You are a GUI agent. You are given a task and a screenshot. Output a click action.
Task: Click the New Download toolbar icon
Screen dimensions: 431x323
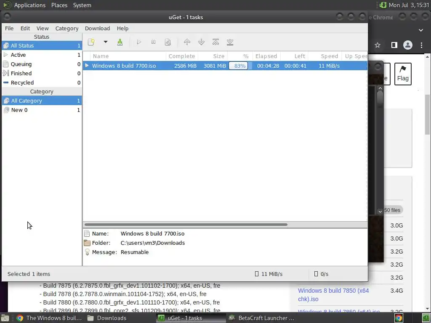pos(91,42)
